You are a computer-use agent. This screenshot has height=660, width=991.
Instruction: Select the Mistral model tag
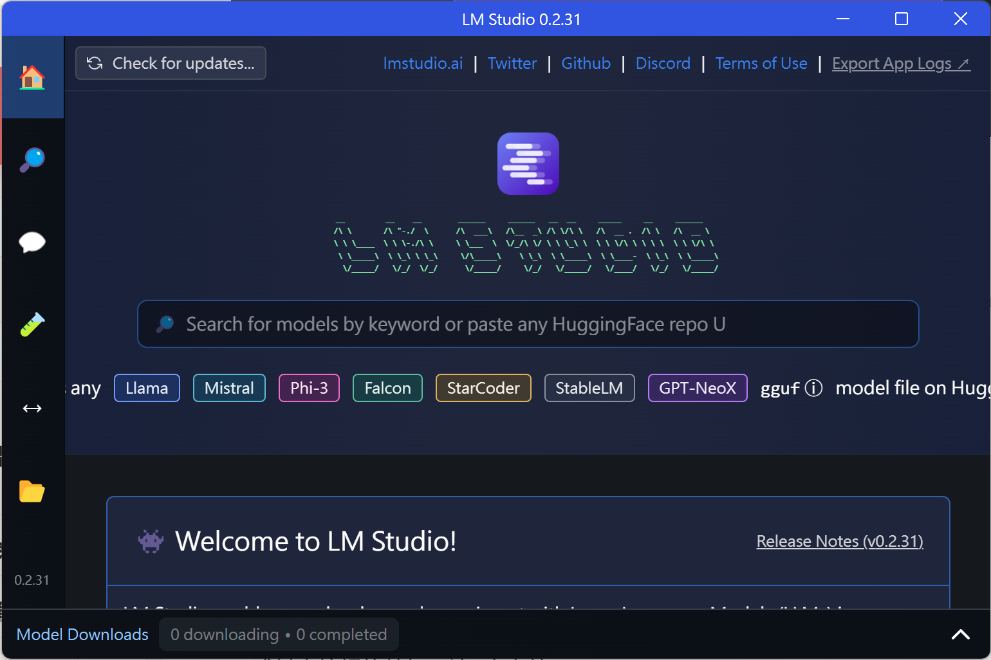(229, 388)
